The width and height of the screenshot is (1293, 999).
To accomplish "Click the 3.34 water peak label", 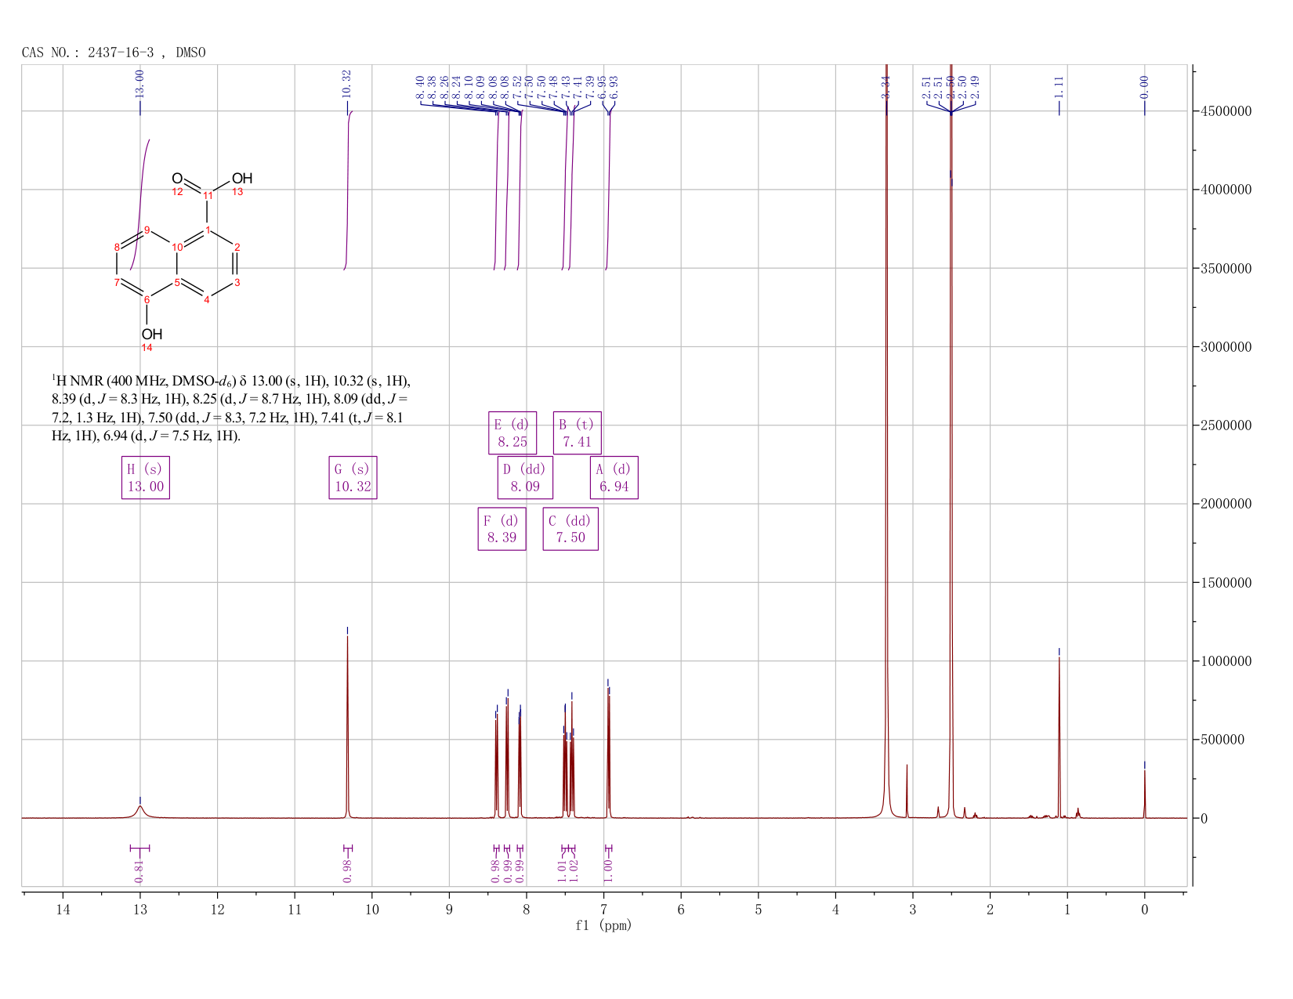I will (x=886, y=87).
